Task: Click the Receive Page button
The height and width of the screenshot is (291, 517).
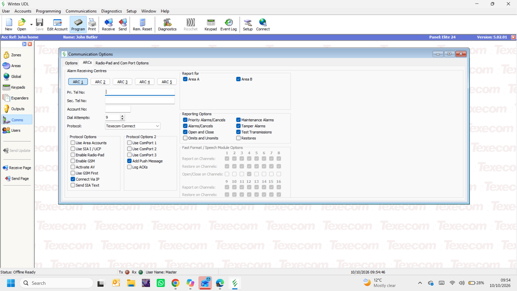Action: click(17, 168)
